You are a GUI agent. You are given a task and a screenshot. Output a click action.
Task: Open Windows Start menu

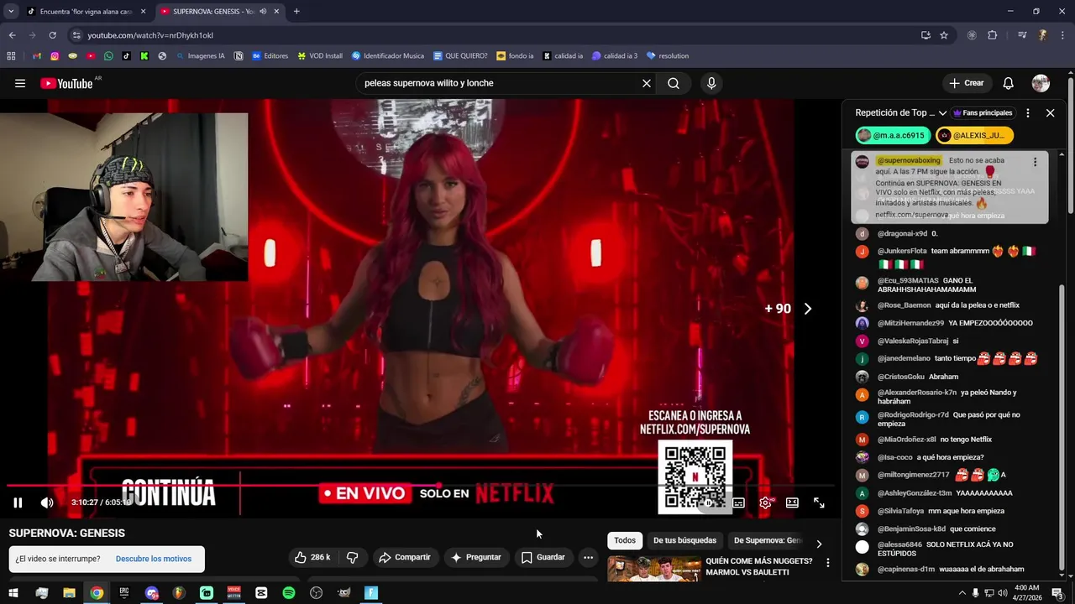point(13,593)
